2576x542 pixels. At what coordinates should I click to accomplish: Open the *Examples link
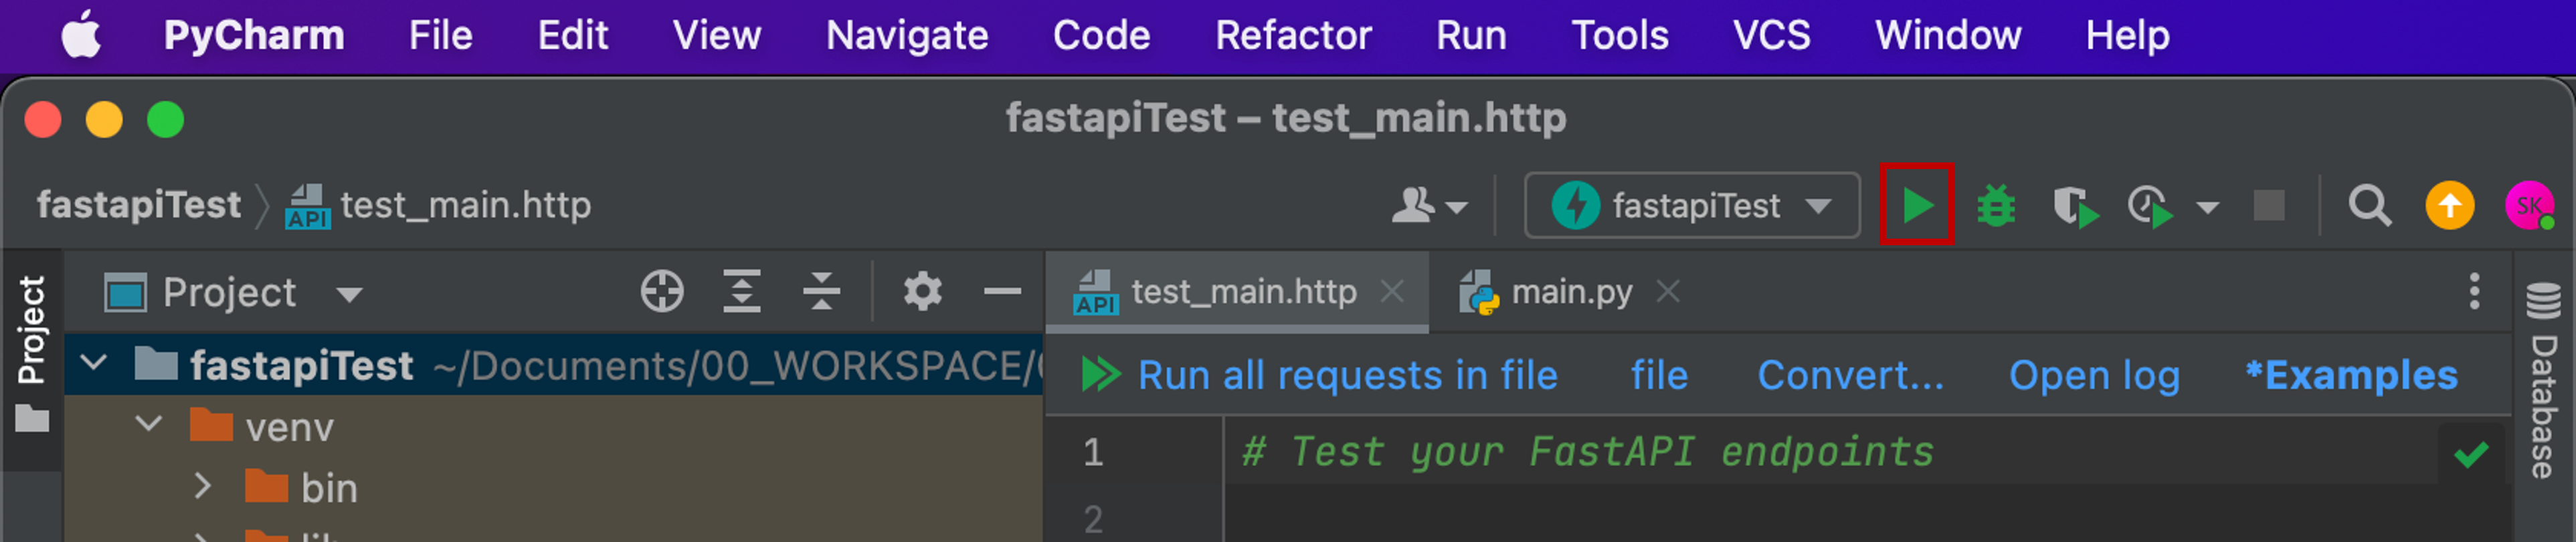(2351, 376)
